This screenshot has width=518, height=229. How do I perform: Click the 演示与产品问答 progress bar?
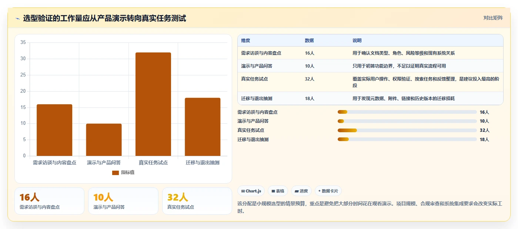coord(407,121)
